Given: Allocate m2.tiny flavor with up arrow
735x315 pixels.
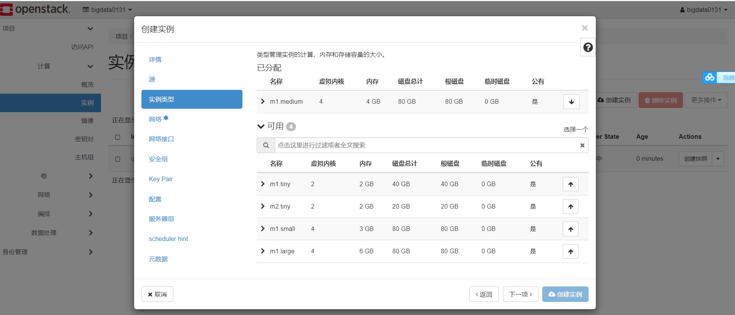Looking at the screenshot, I should click(570, 207).
